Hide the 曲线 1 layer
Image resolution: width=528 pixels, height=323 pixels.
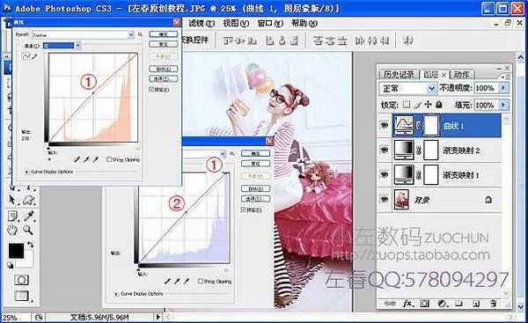385,126
